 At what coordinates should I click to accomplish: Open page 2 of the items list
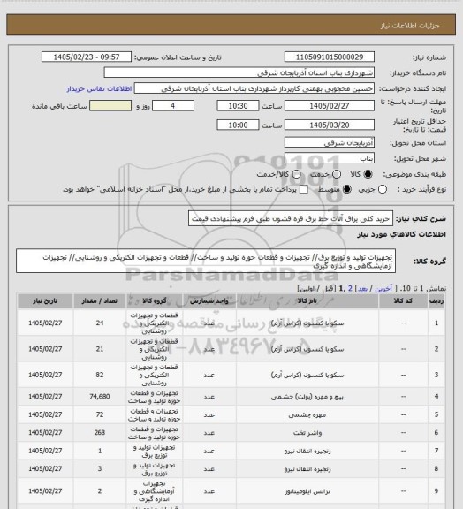350,289
